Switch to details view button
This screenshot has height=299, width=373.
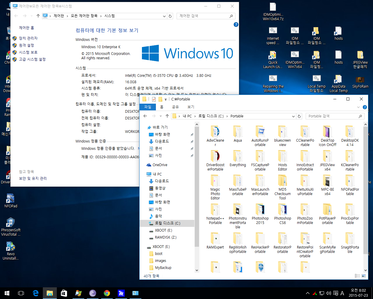click(x=357, y=276)
